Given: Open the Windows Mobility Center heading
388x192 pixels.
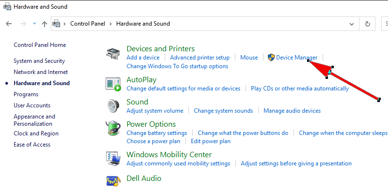Looking at the screenshot, I should 169,155.
